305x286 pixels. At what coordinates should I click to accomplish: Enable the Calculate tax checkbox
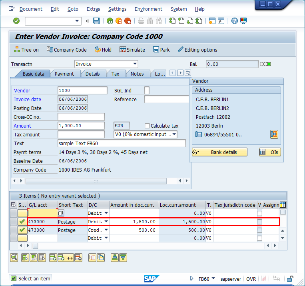(x=147, y=126)
